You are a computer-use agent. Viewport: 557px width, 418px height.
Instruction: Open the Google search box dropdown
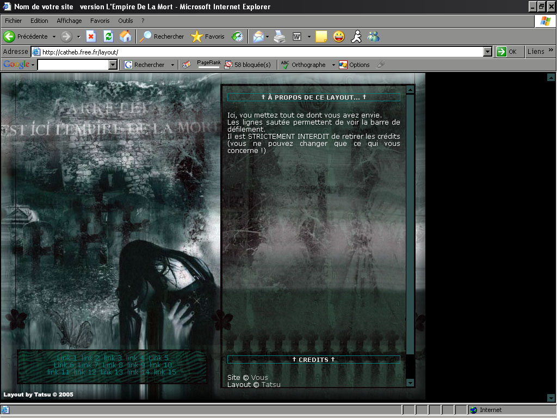(113, 65)
